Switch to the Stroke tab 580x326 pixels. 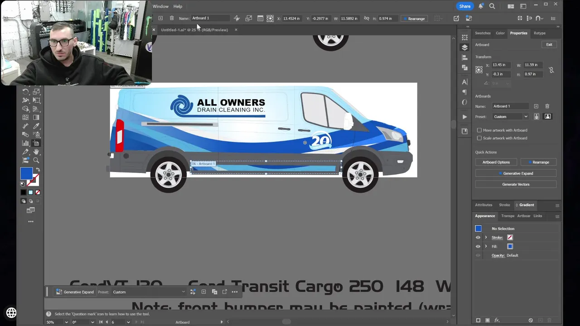point(504,205)
